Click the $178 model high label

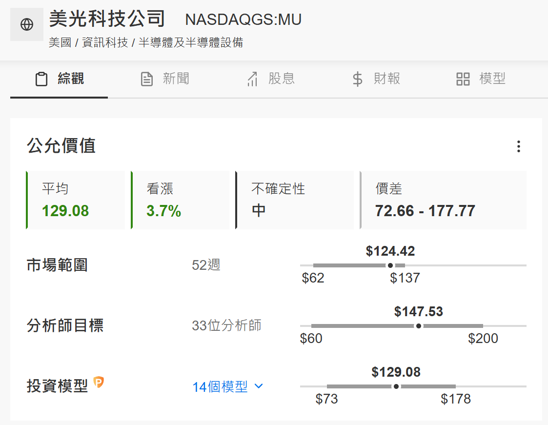click(456, 399)
